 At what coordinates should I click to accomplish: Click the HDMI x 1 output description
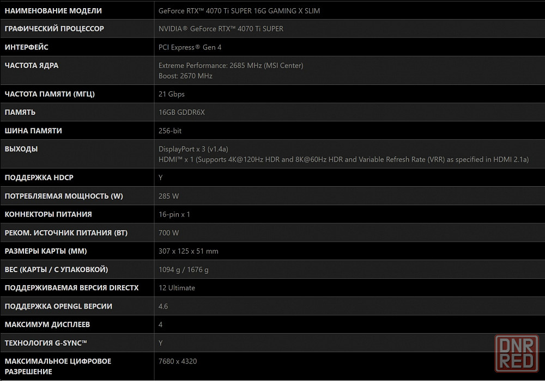[x=343, y=159]
